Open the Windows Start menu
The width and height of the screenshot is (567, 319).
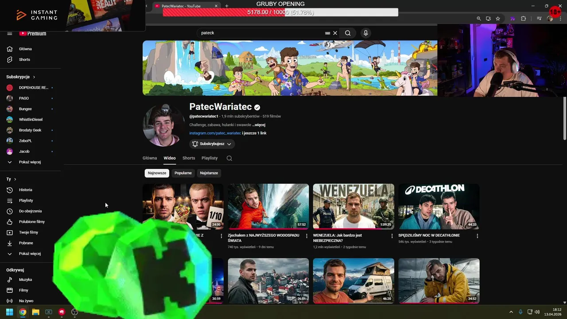click(9, 312)
